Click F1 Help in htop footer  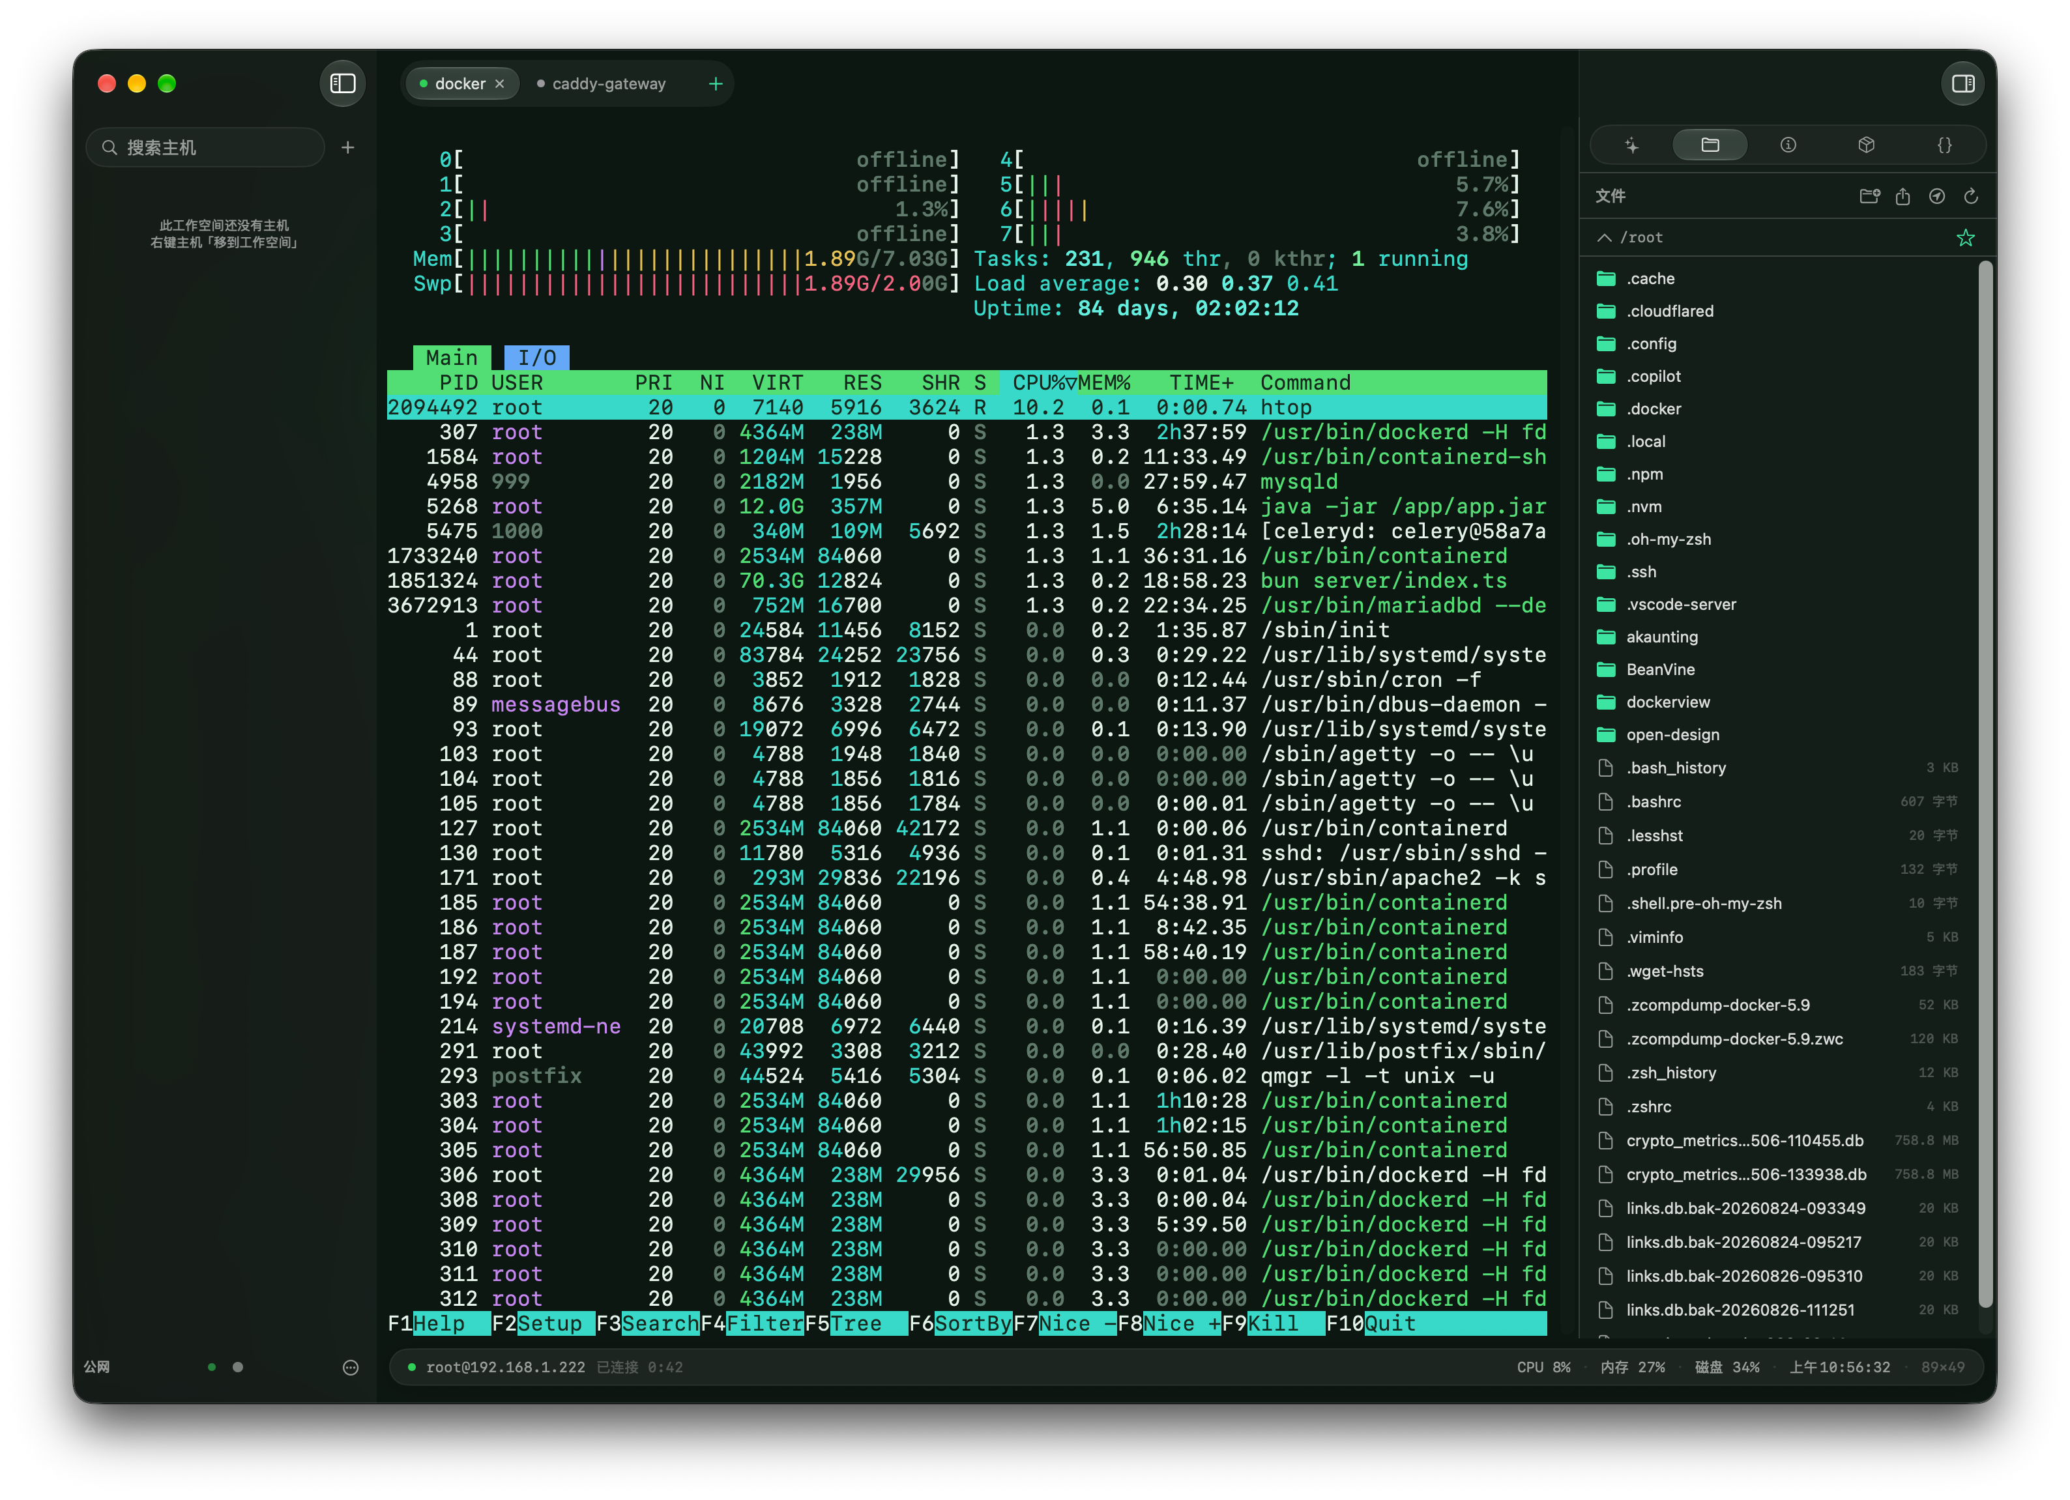(439, 1324)
